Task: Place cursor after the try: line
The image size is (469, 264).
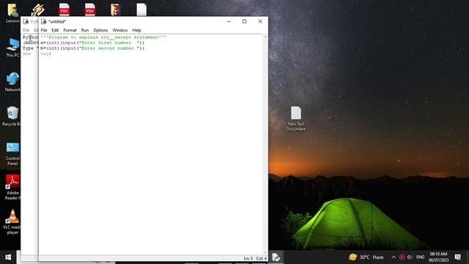Action: (52, 54)
